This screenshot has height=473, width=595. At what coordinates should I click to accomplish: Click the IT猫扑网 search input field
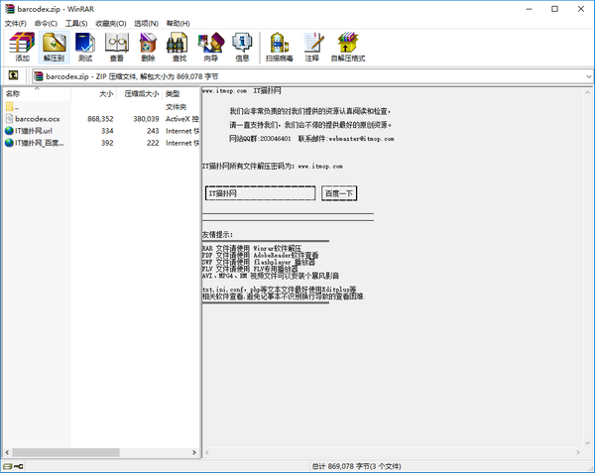tap(260, 193)
